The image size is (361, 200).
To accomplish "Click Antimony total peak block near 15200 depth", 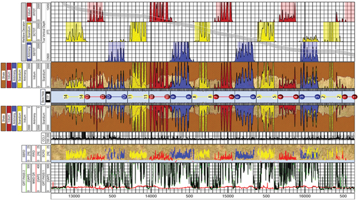I will (x=245, y=52).
